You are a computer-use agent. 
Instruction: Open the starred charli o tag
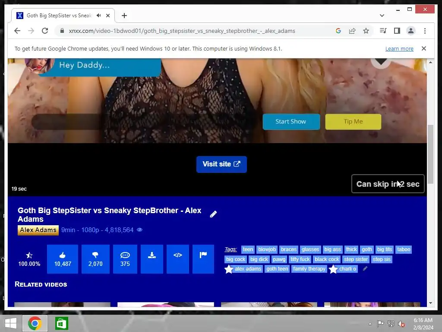point(343,269)
